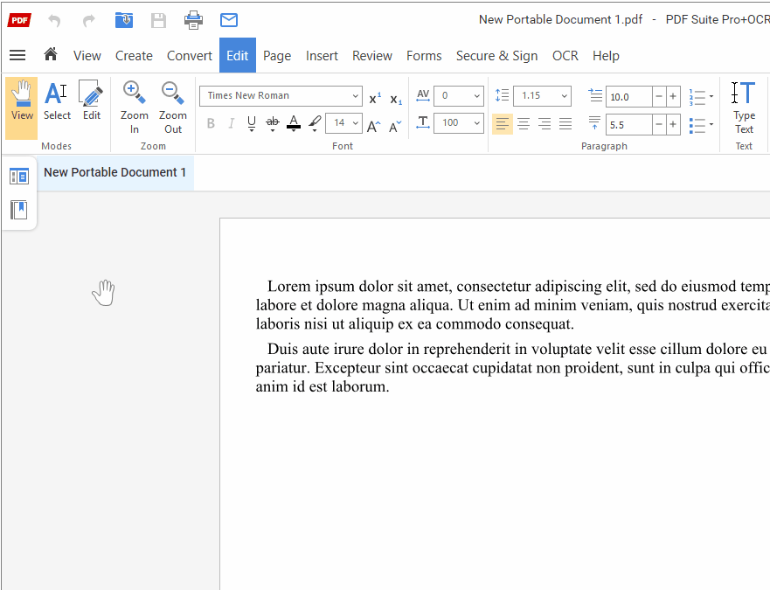Insert bulleted list

[x=697, y=125]
